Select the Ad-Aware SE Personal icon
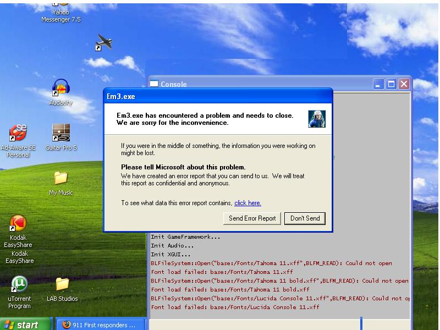 [18, 141]
